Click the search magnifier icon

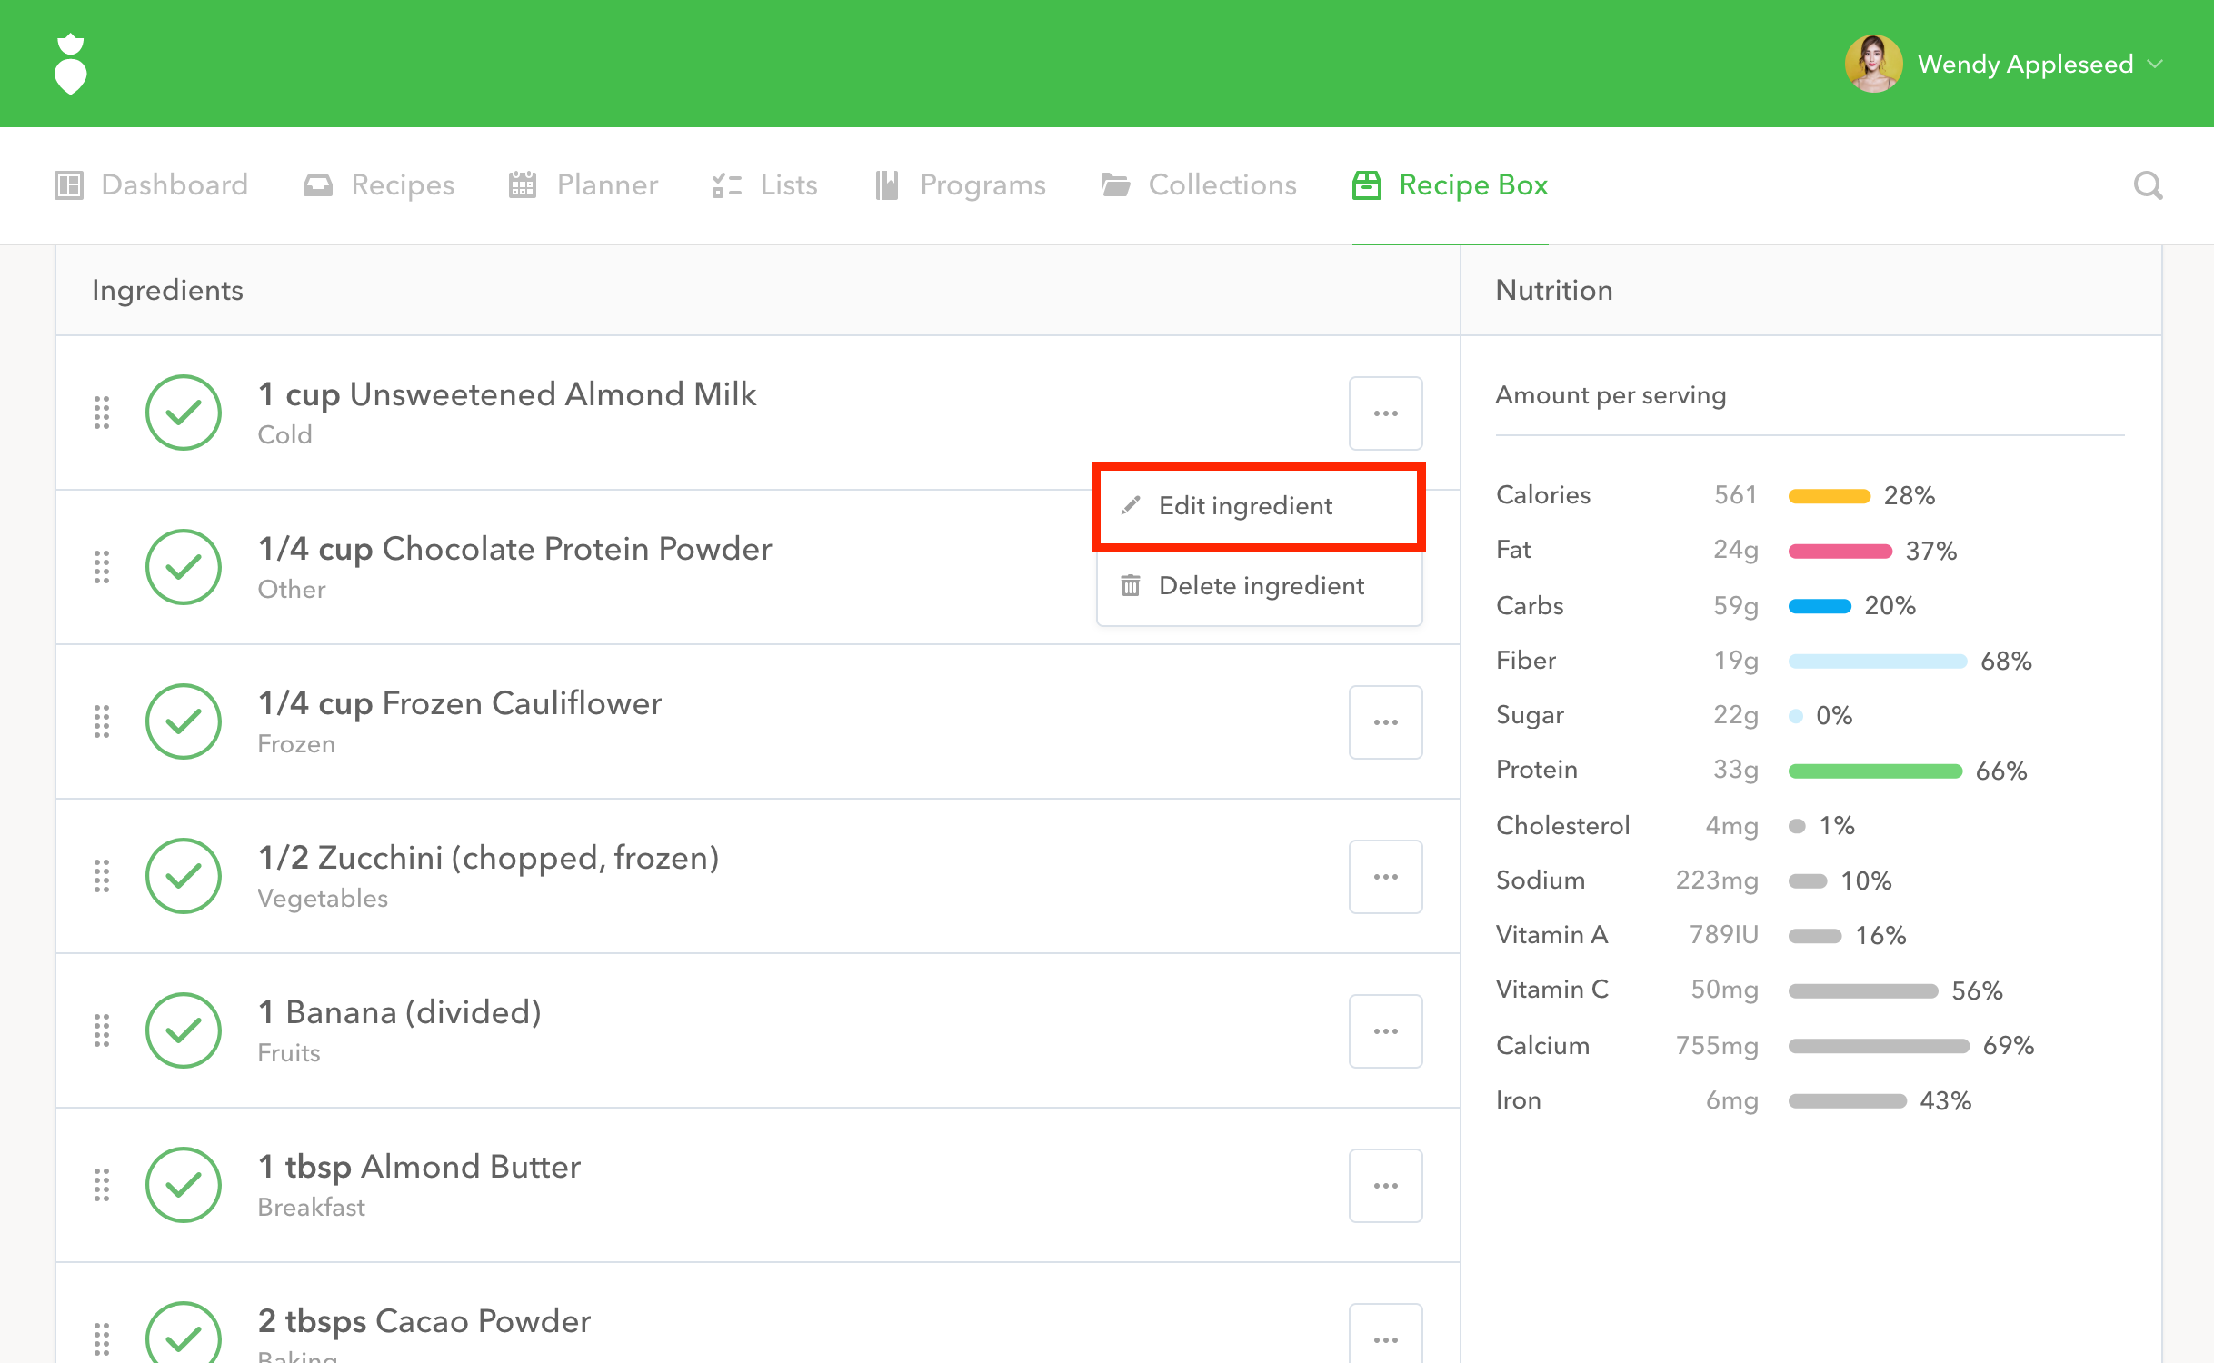[x=2148, y=185]
